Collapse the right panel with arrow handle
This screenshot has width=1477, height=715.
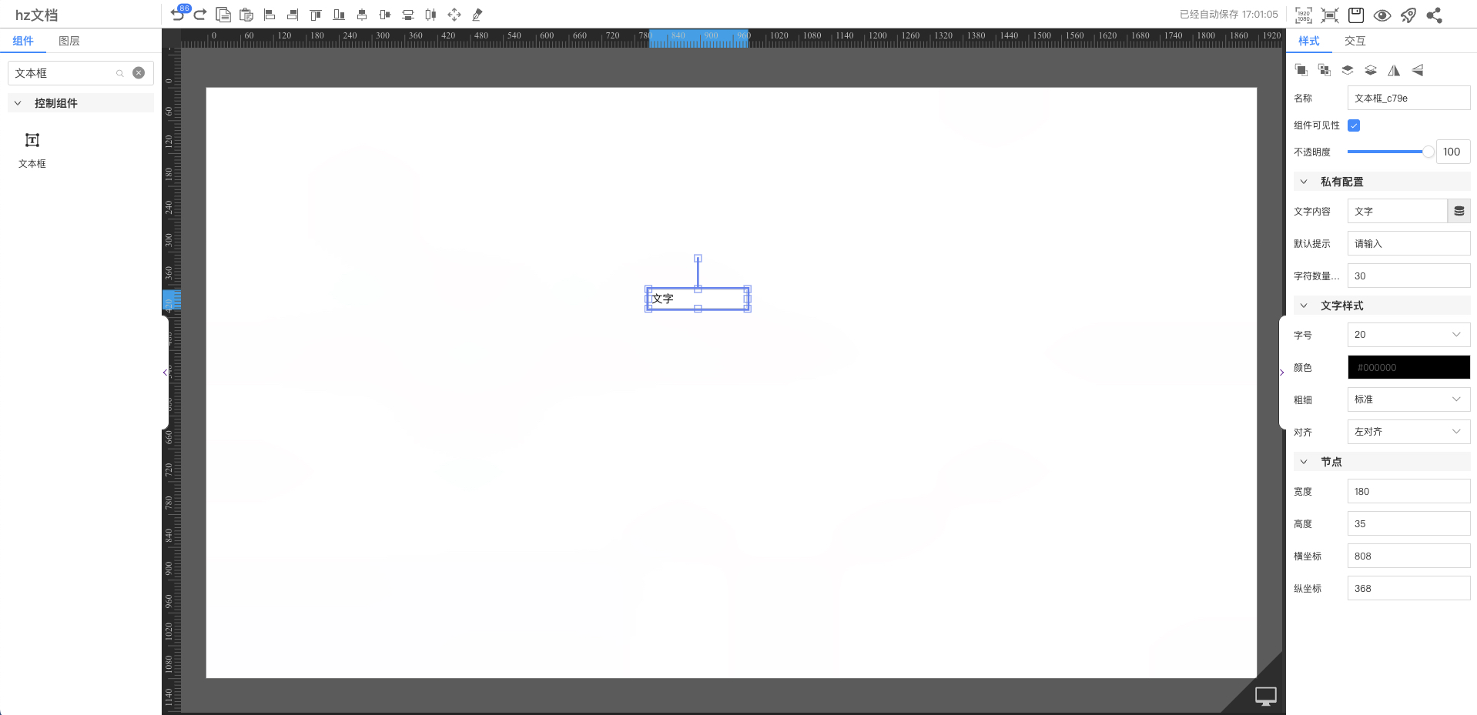pyautogui.click(x=1281, y=373)
